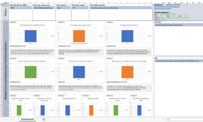Select Auto item in List experience slicer

coord(63,8)
